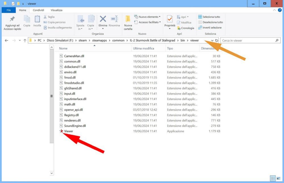Image resolution: width=284 pixels, height=183 pixels.
Task: Open the blue help question mark
Action: coord(280,10)
